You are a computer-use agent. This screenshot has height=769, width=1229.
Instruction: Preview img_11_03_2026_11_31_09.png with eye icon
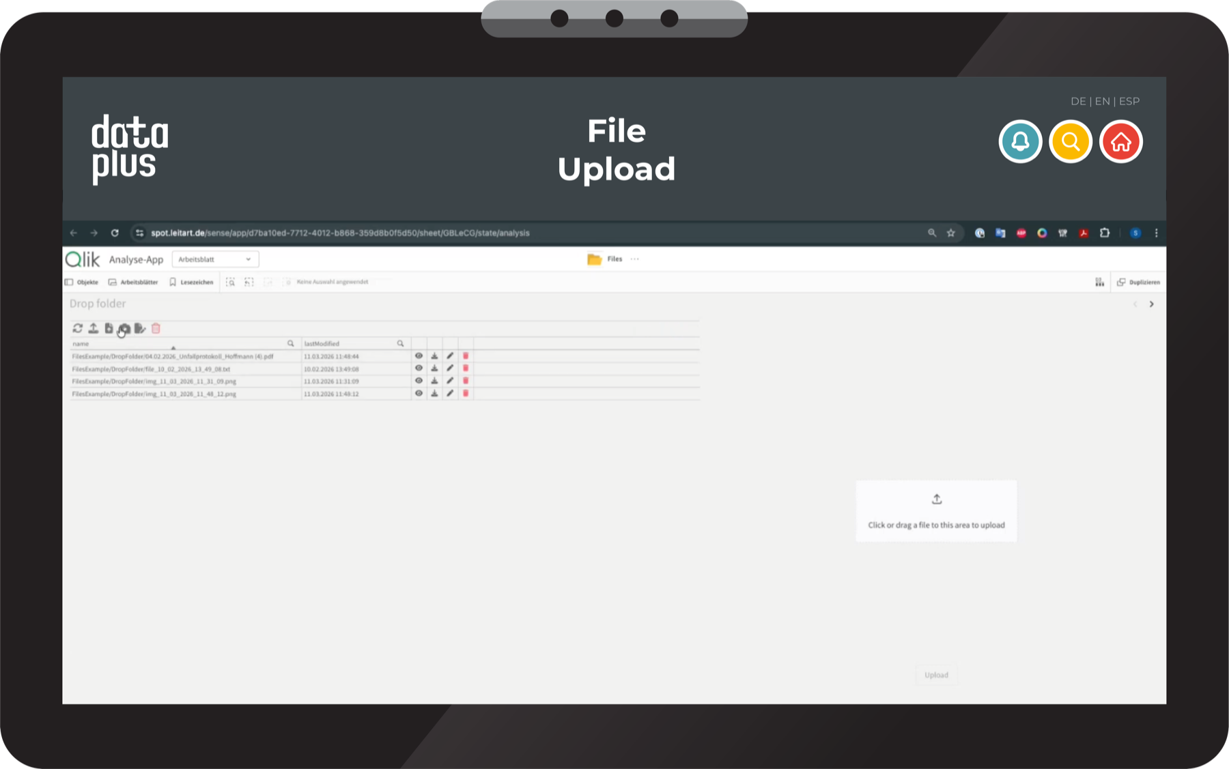(x=419, y=381)
